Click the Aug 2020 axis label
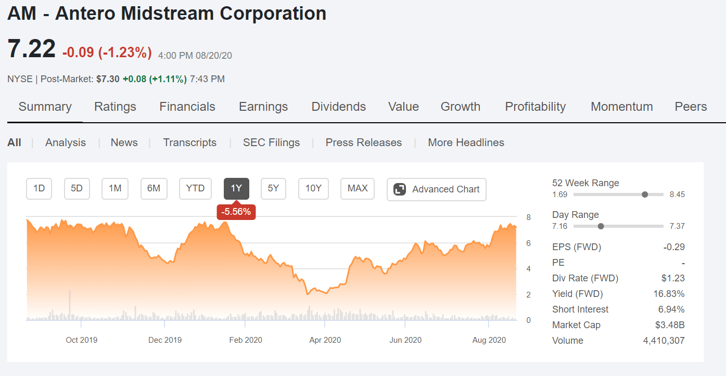The height and width of the screenshot is (376, 726). coord(489,340)
